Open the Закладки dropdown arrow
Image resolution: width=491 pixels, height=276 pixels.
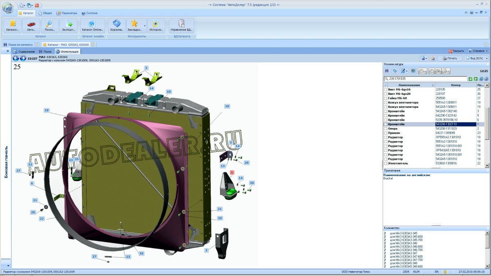click(x=145, y=25)
